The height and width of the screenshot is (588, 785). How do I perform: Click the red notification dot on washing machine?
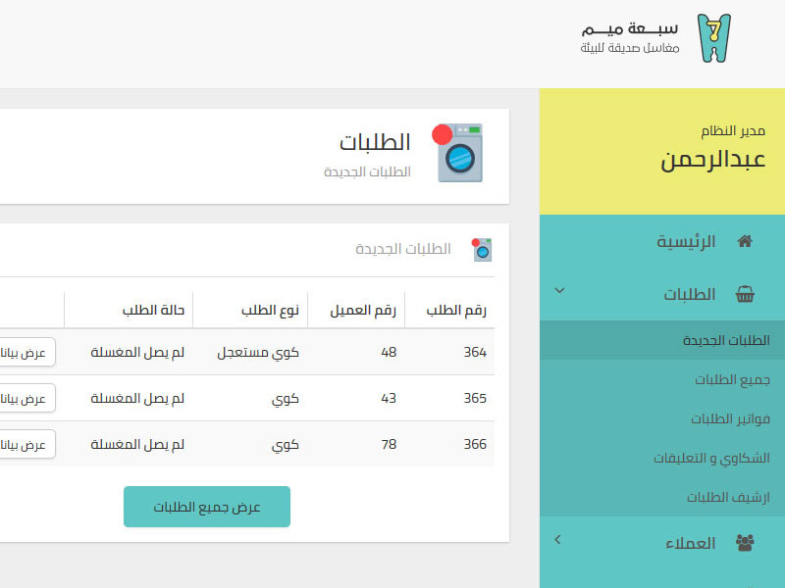(443, 134)
